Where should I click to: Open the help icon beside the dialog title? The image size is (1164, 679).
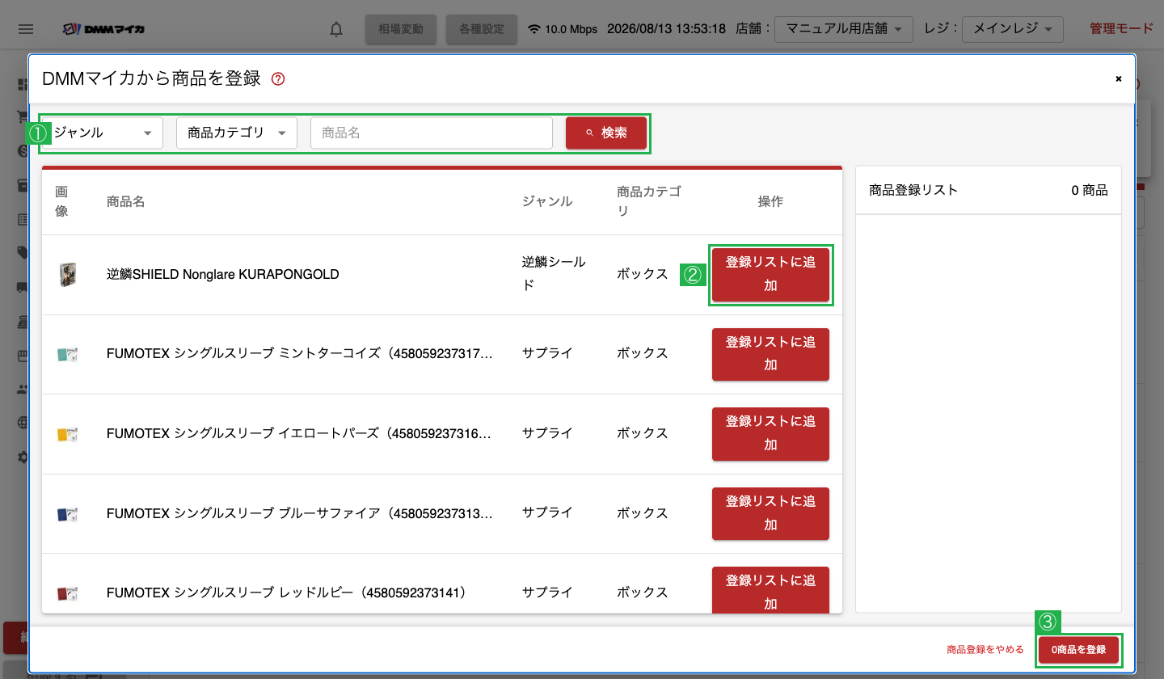point(278,78)
